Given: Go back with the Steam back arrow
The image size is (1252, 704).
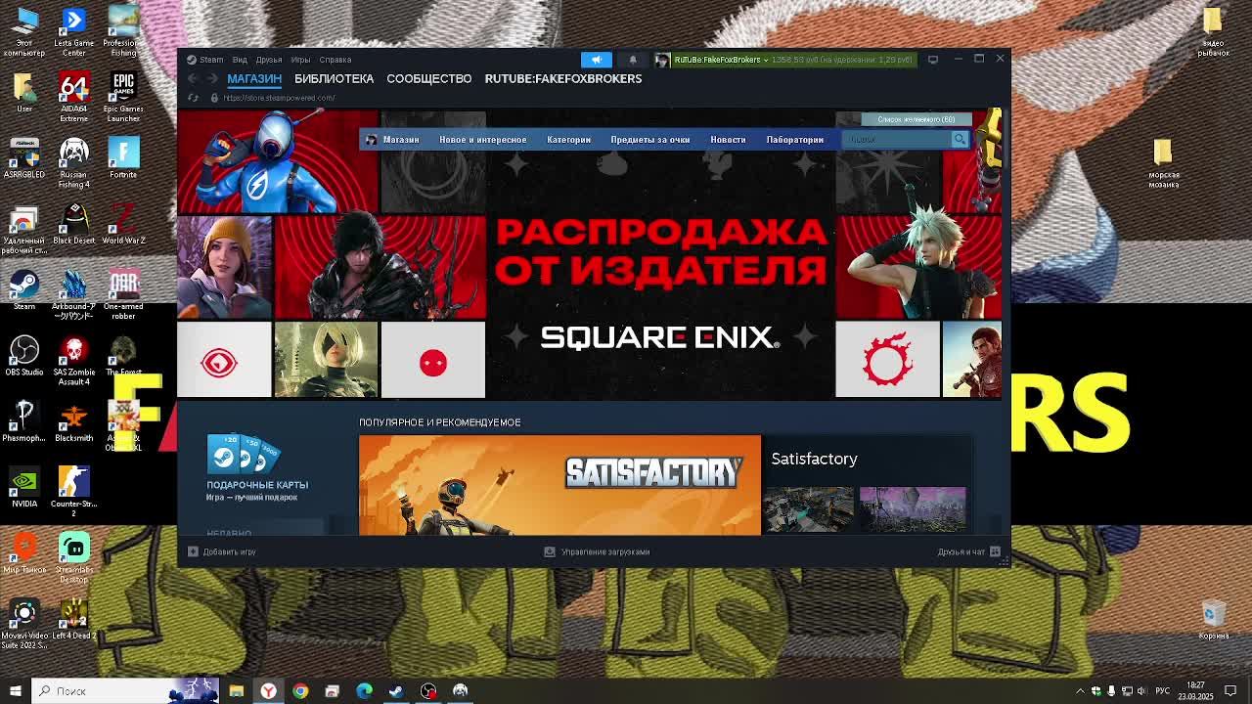Looking at the screenshot, I should (x=193, y=78).
